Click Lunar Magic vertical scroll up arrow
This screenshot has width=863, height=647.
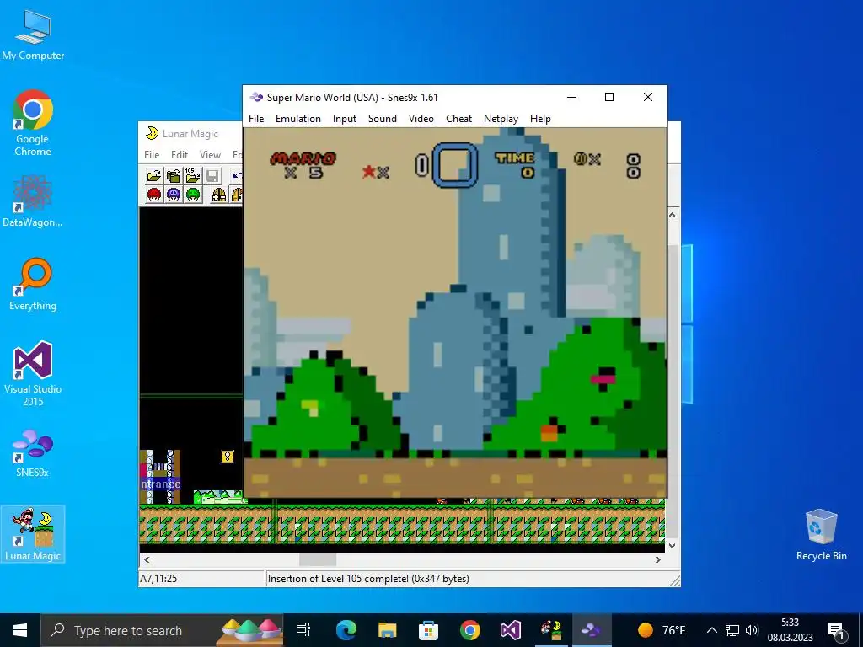point(672,215)
